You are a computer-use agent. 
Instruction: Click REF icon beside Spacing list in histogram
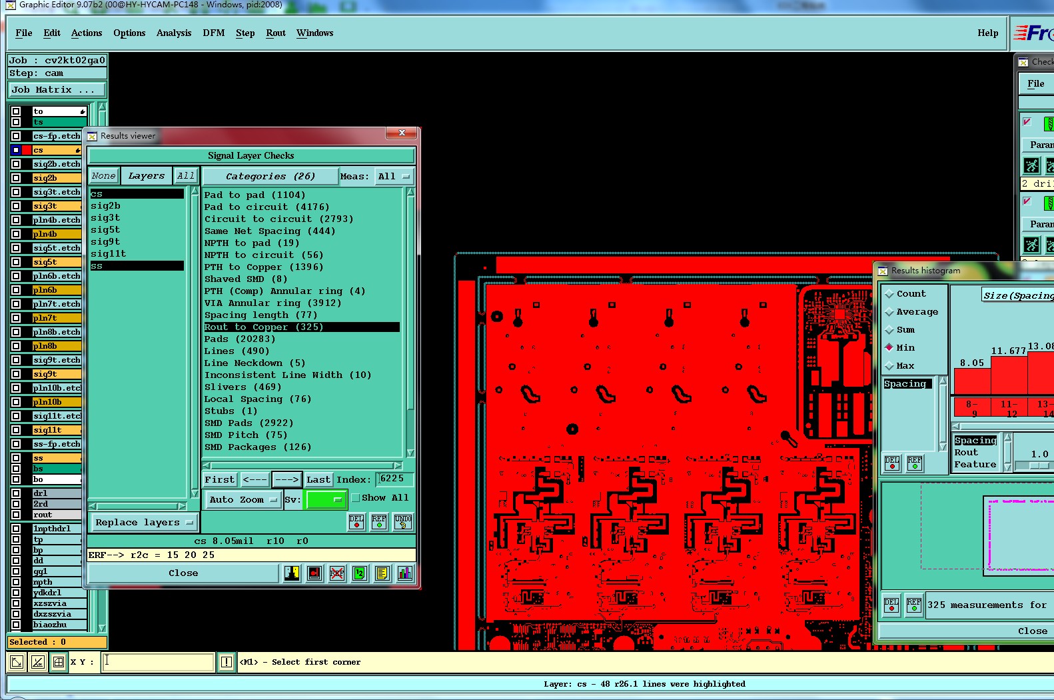pos(915,463)
